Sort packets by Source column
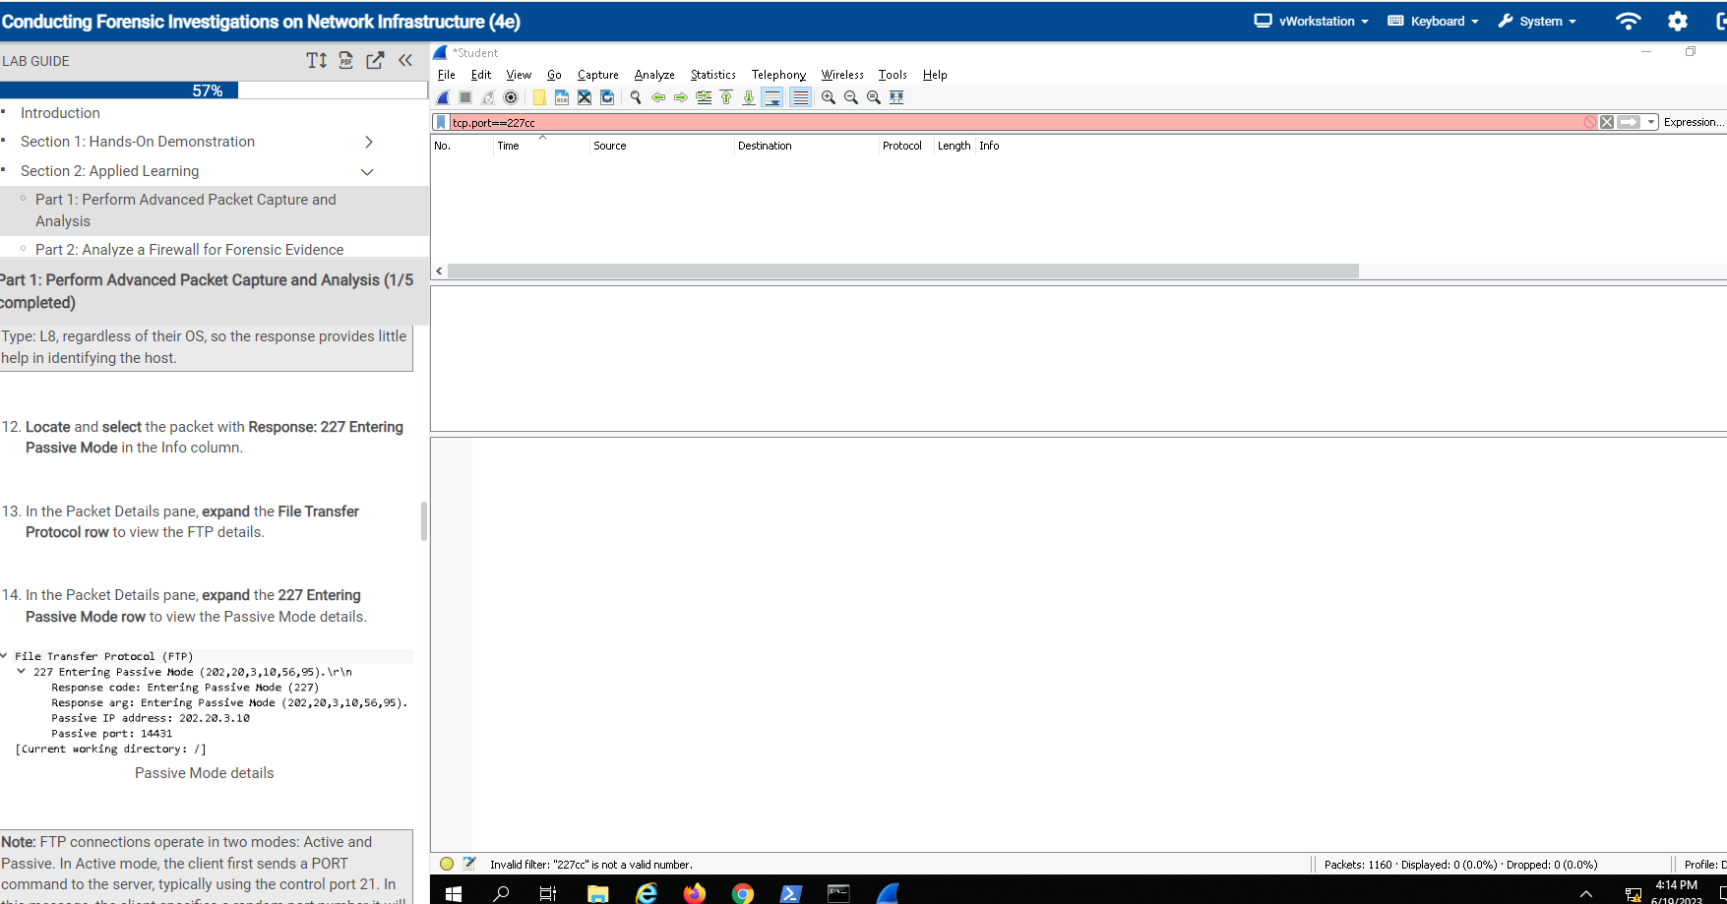This screenshot has width=1727, height=904. point(662,146)
